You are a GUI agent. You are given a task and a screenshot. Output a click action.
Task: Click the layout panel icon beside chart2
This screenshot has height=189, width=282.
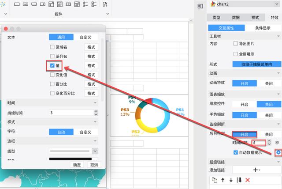click(200, 6)
